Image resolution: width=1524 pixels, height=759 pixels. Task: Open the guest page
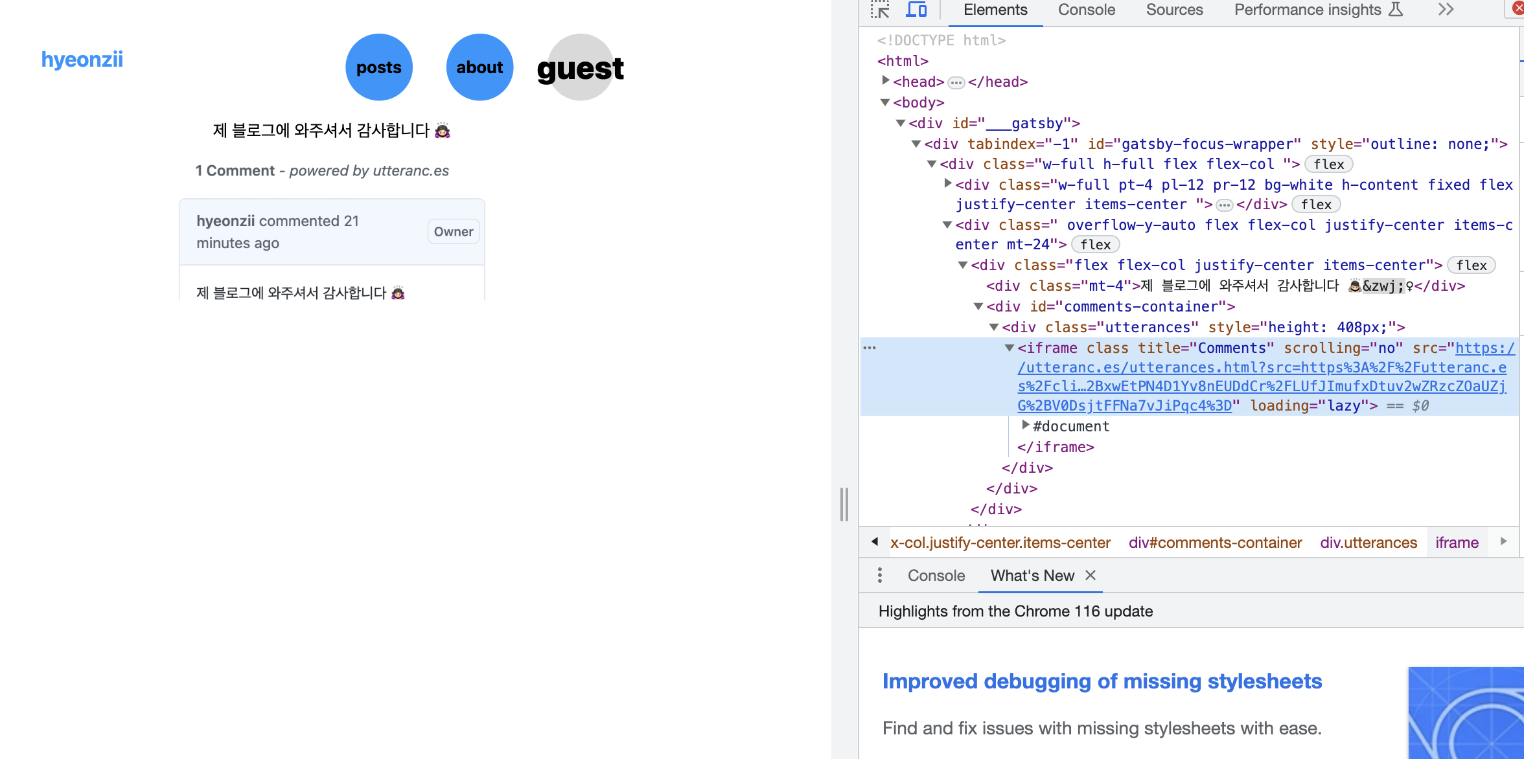(x=581, y=67)
